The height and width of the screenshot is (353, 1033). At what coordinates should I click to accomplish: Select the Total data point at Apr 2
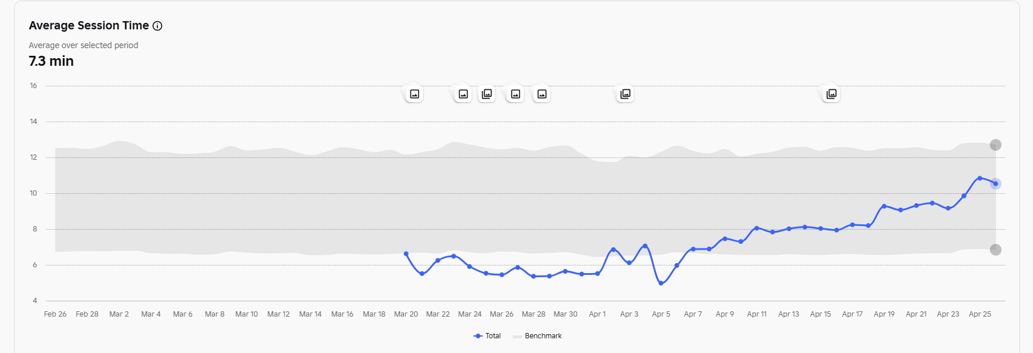click(x=613, y=250)
